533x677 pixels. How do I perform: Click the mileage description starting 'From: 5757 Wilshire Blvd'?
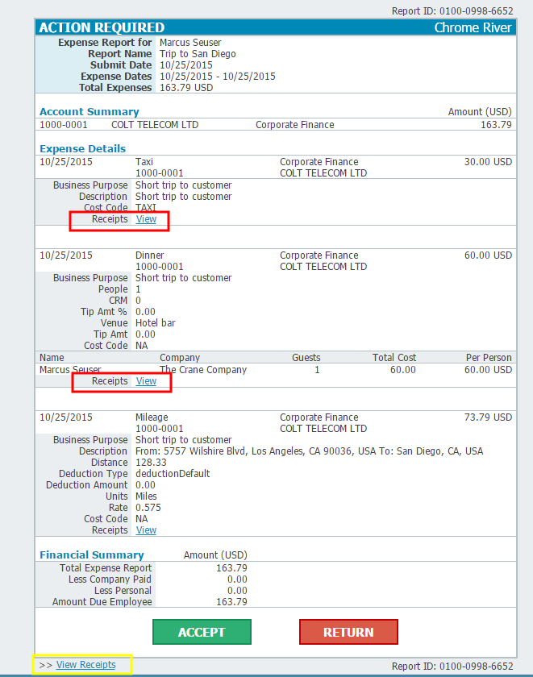(x=310, y=451)
